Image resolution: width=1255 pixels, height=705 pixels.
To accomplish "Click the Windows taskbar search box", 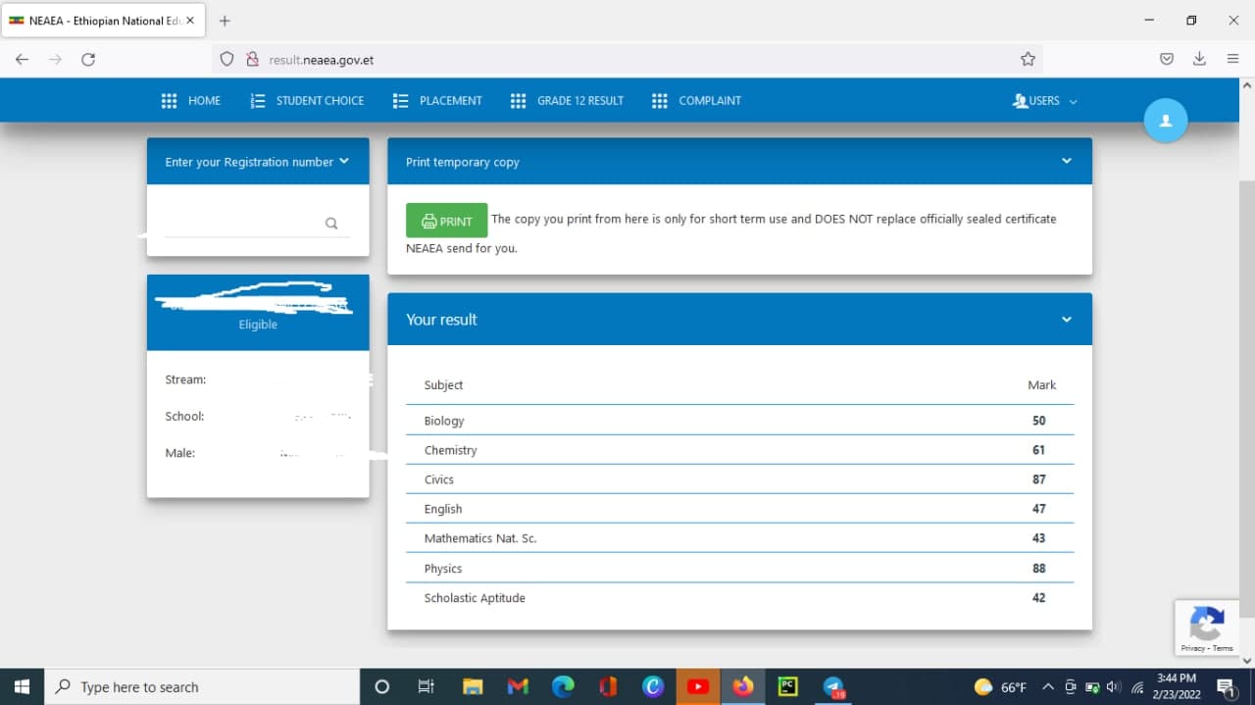I will (x=203, y=686).
